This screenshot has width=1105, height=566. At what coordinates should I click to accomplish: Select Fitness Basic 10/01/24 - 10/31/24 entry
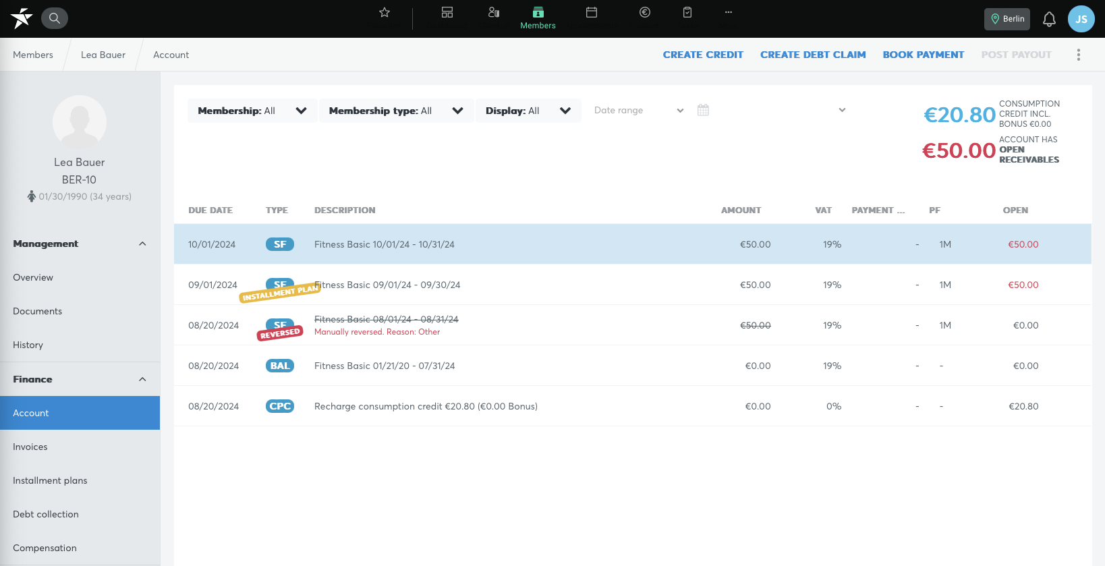(385, 244)
